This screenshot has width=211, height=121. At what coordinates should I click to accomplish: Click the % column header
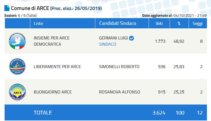tap(178, 23)
